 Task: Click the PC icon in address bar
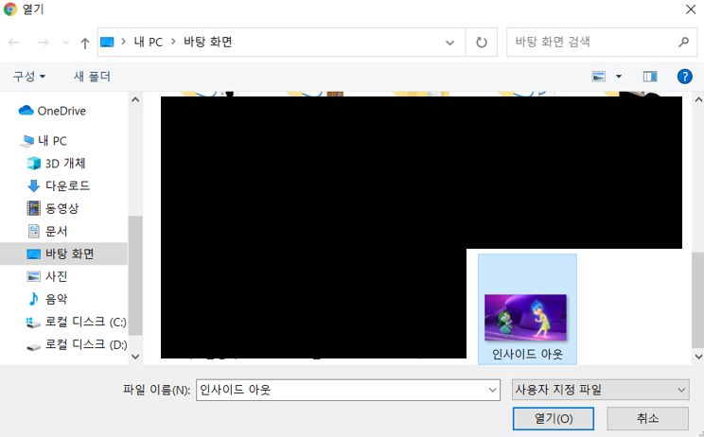pos(107,43)
